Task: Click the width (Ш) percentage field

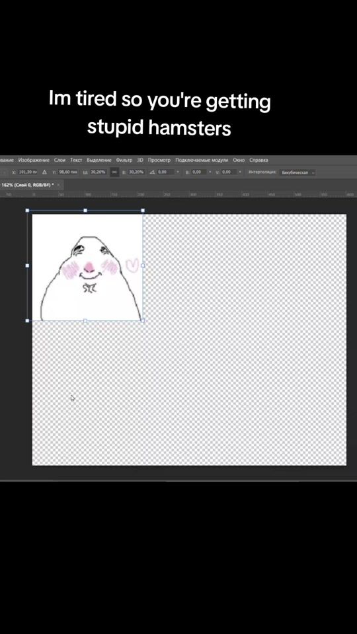Action: click(x=98, y=172)
